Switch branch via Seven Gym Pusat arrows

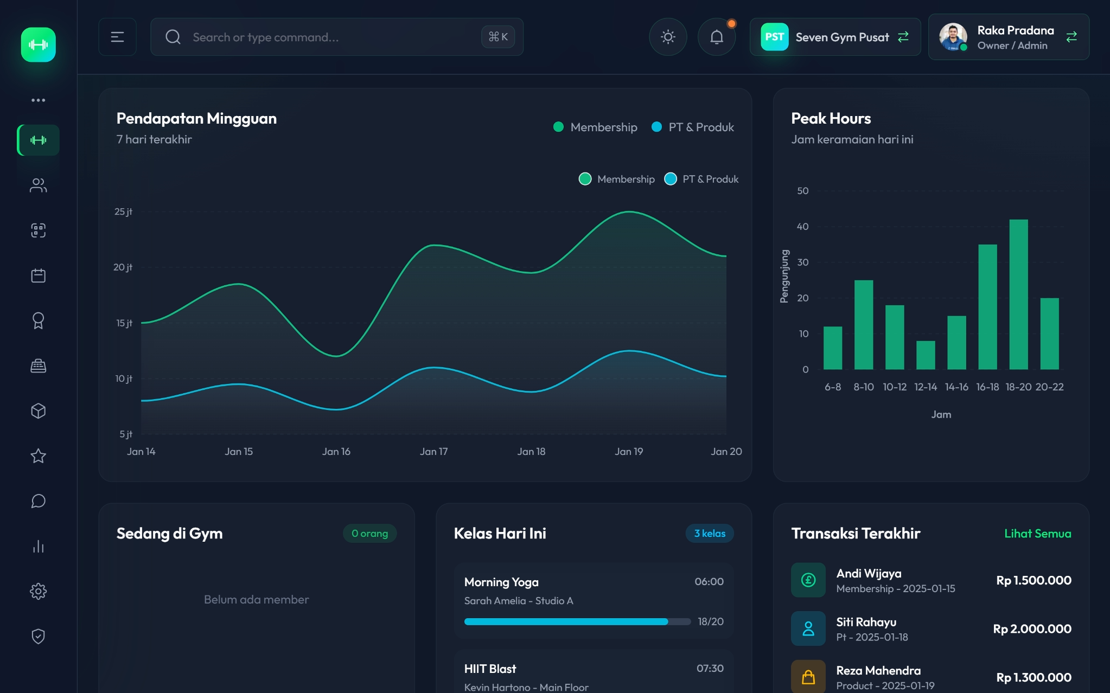903,37
